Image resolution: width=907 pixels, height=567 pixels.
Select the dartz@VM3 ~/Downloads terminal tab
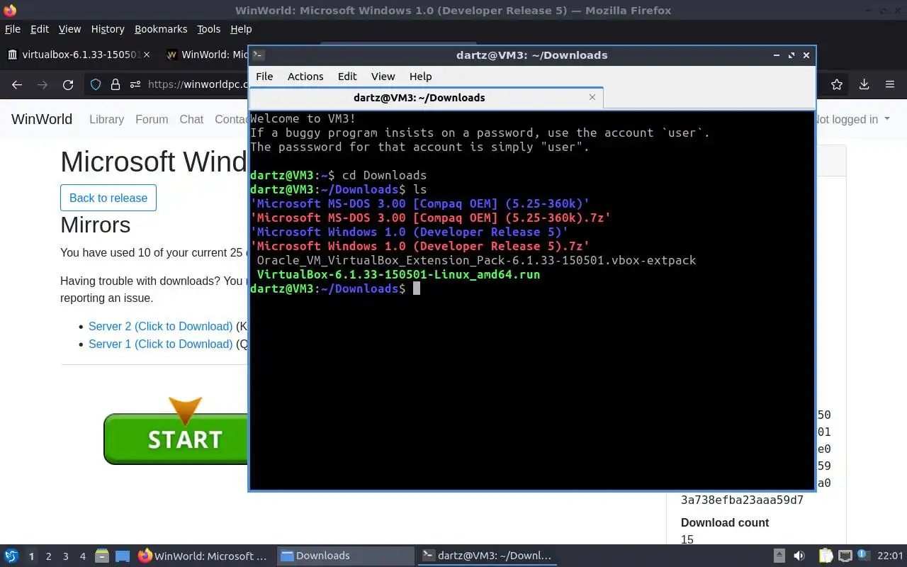pos(426,97)
